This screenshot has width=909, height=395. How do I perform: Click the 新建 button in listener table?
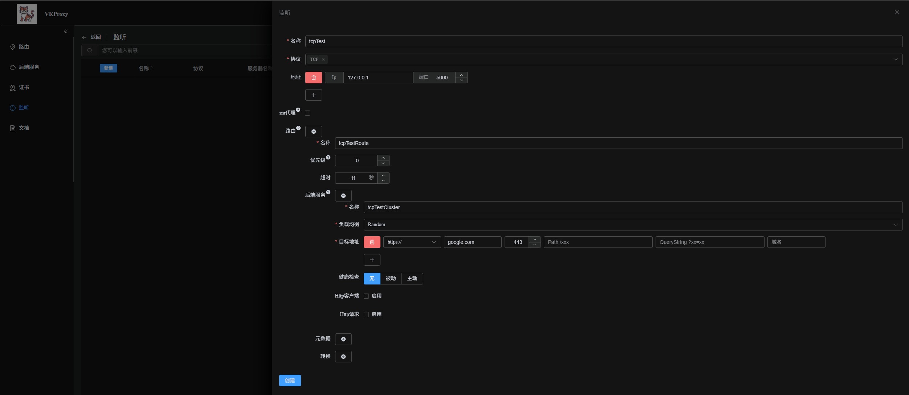click(x=109, y=68)
